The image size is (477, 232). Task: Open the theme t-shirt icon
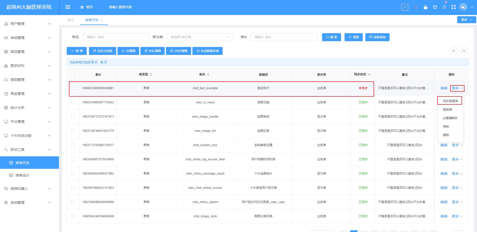tap(435, 7)
